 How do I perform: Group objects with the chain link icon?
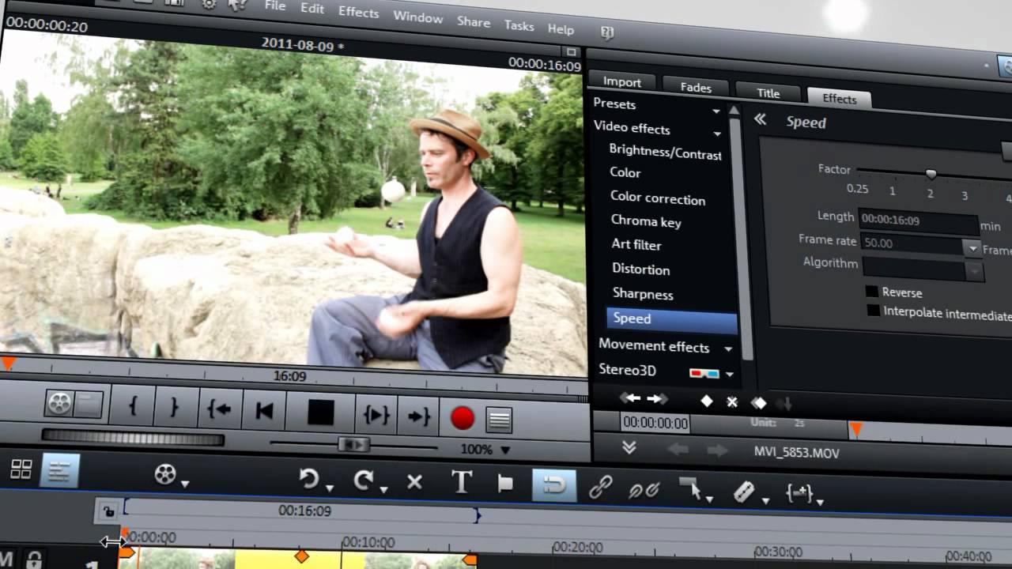600,487
